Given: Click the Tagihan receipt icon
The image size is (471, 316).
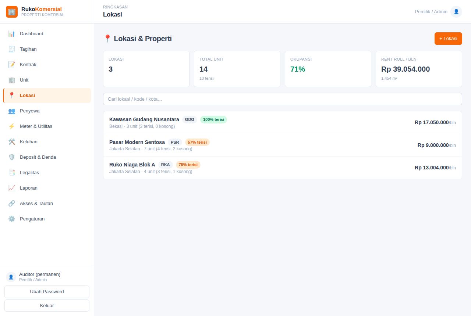Looking at the screenshot, I should click(12, 49).
